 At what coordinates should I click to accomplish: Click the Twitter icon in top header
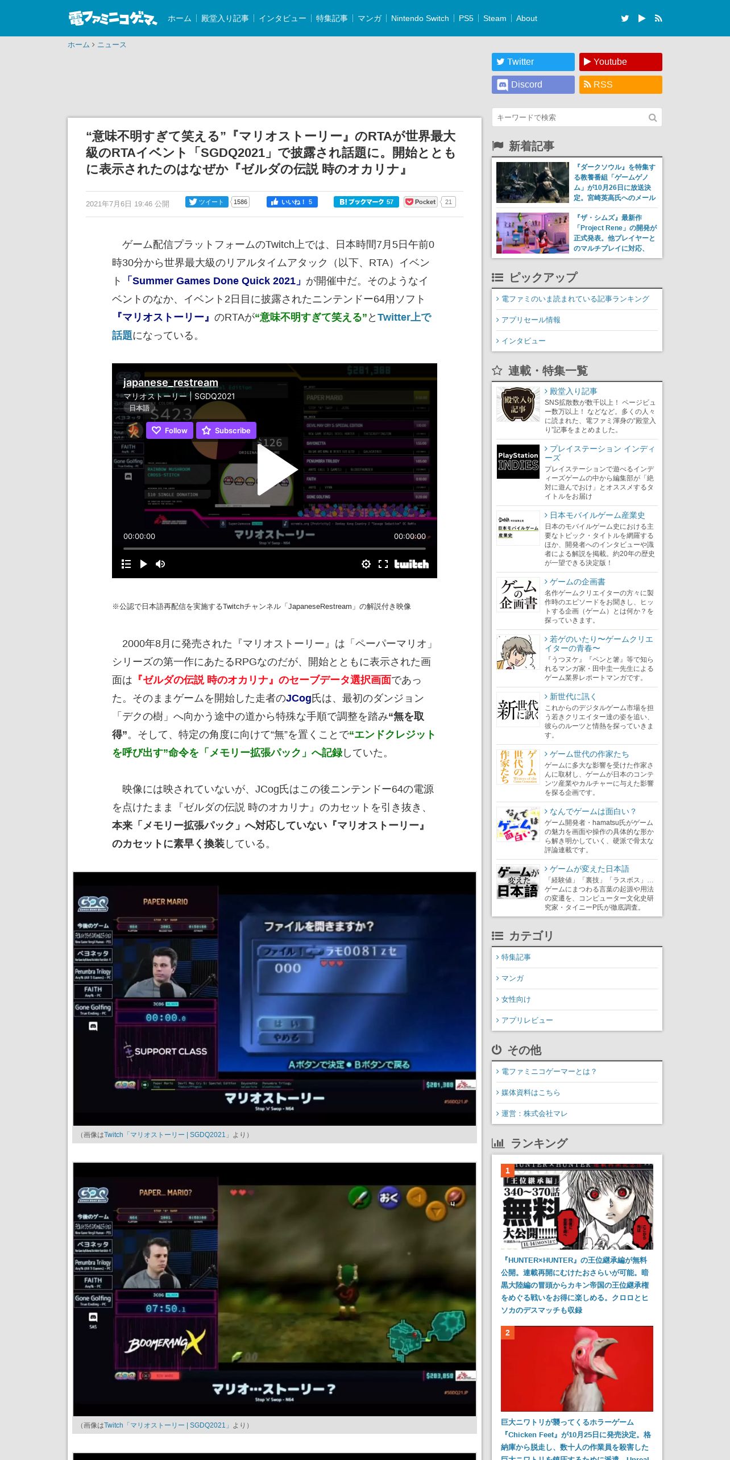625,18
